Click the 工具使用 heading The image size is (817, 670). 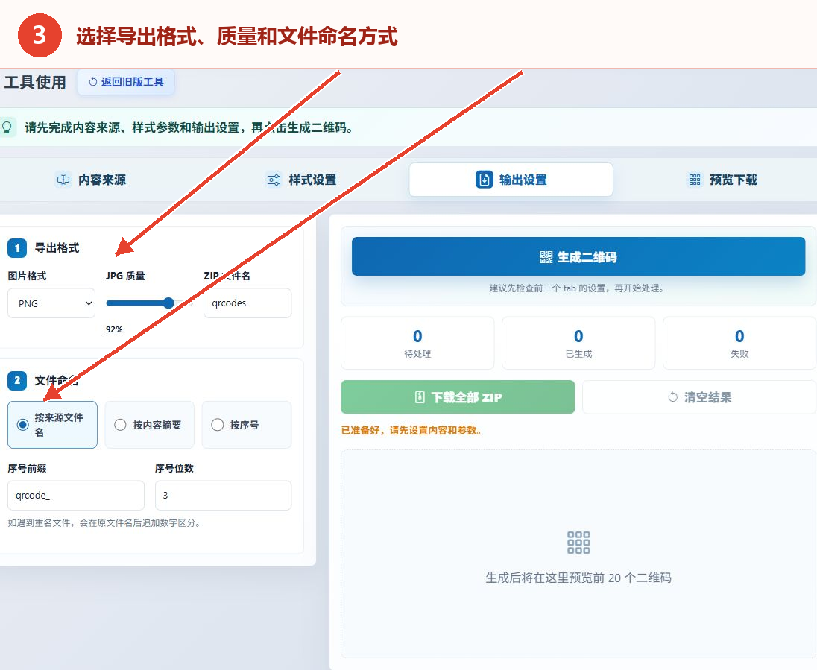(36, 82)
